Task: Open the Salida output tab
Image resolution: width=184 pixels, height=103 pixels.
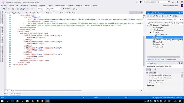Action: pyautogui.click(x=6, y=94)
